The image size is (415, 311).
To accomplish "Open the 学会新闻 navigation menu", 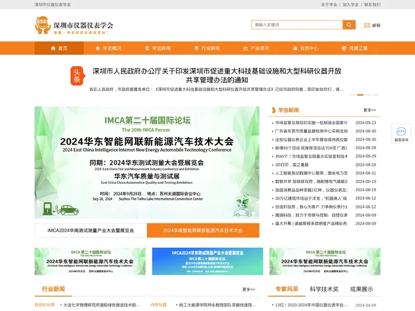I will point(157,48).
